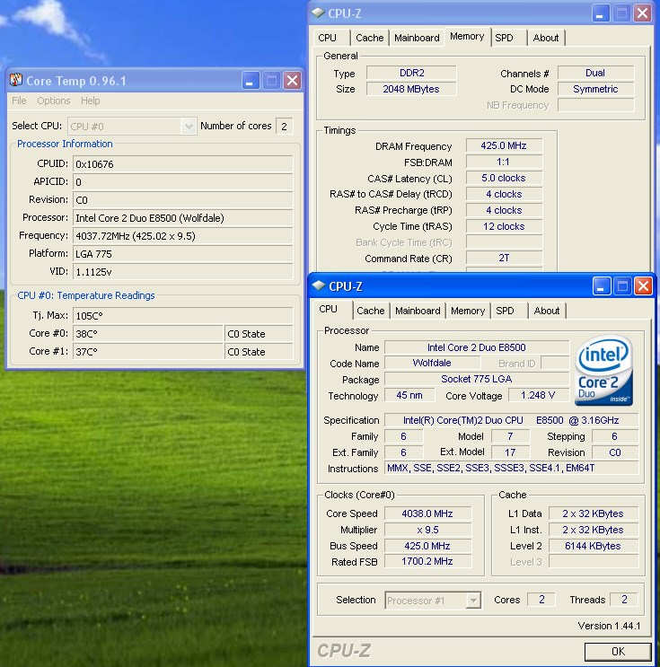This screenshot has width=660, height=667.
Task: Close the Core Temp window
Action: coord(293,81)
